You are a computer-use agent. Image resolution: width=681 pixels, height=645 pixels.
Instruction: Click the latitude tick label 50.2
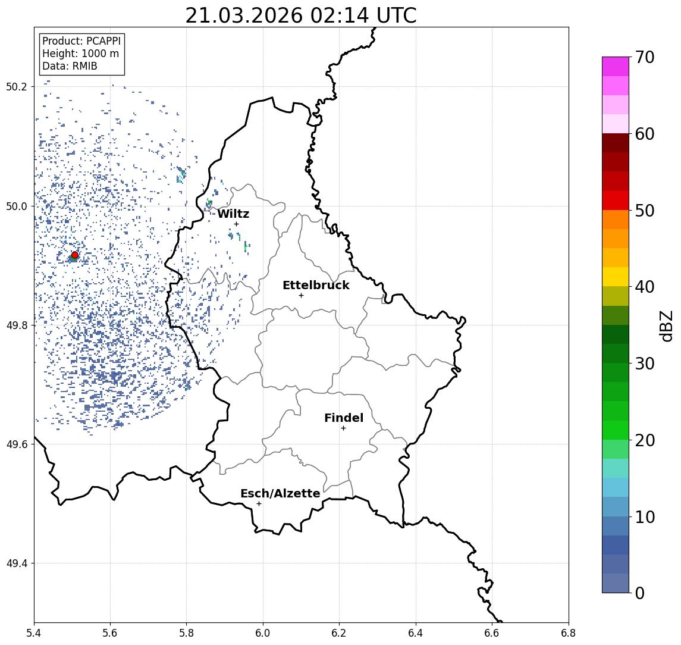17,86
